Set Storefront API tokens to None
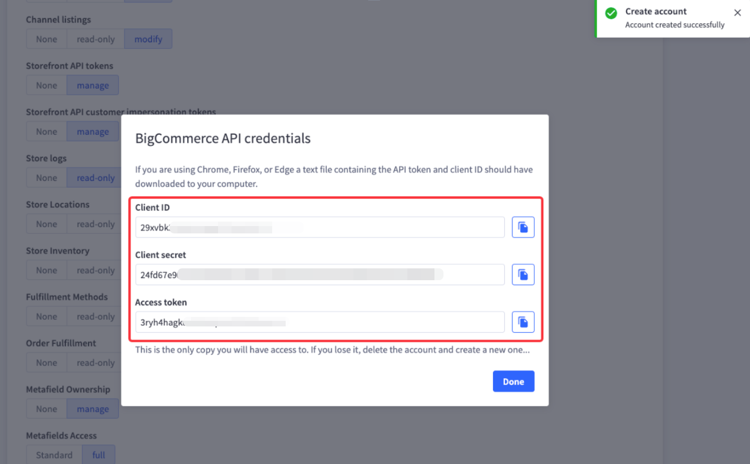The height and width of the screenshot is (464, 750). point(46,85)
